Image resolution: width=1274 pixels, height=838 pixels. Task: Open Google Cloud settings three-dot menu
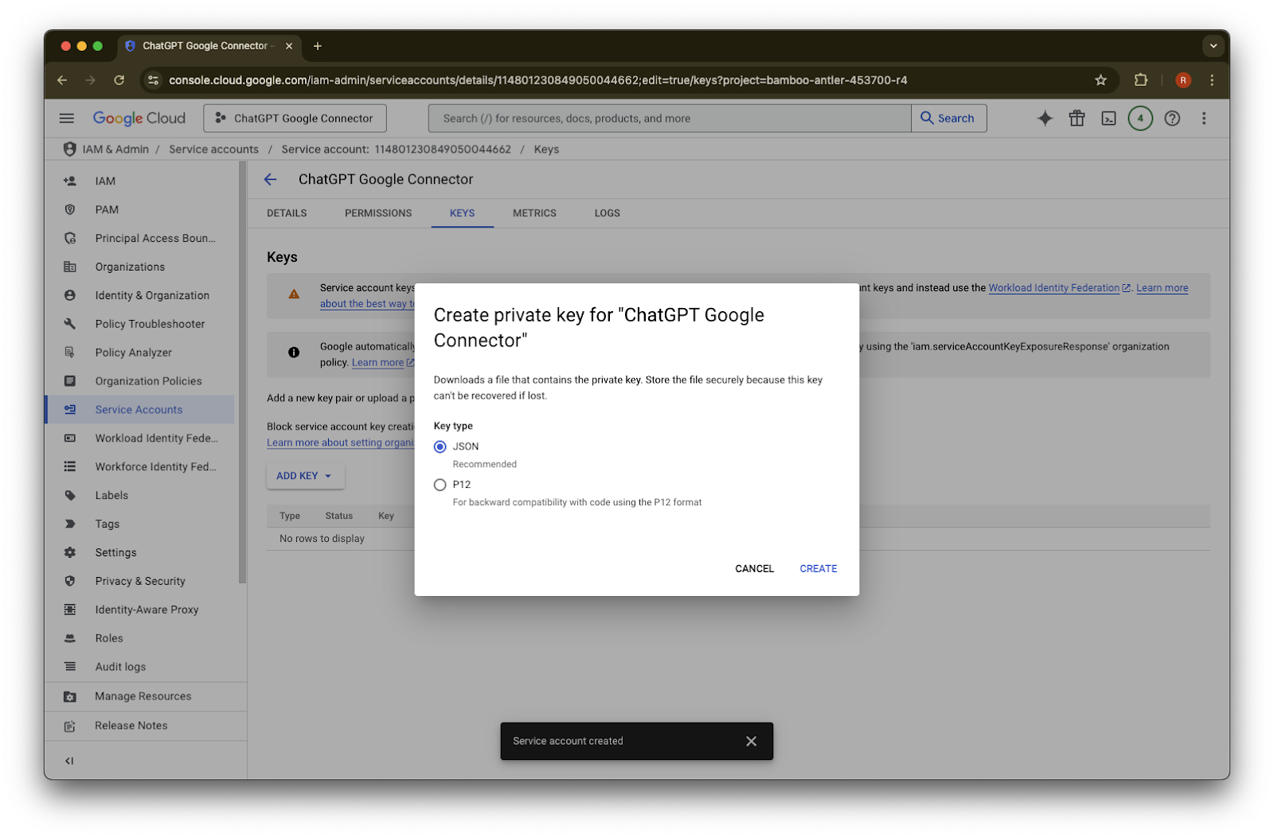tap(1204, 119)
